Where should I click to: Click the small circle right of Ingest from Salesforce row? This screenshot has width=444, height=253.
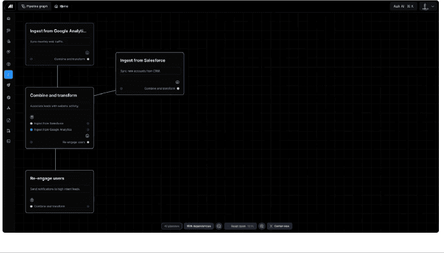point(88,124)
